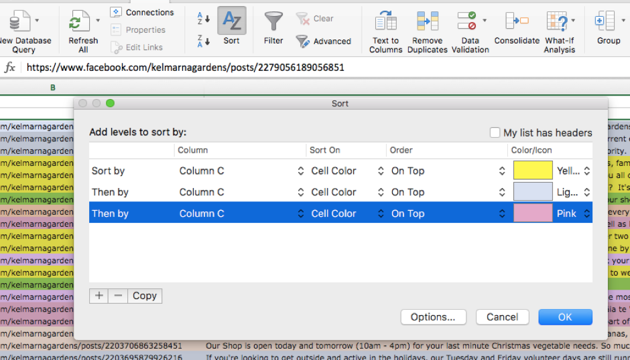This screenshot has width=630, height=360.
Task: Cancel the Sort dialog
Action: [502, 317]
